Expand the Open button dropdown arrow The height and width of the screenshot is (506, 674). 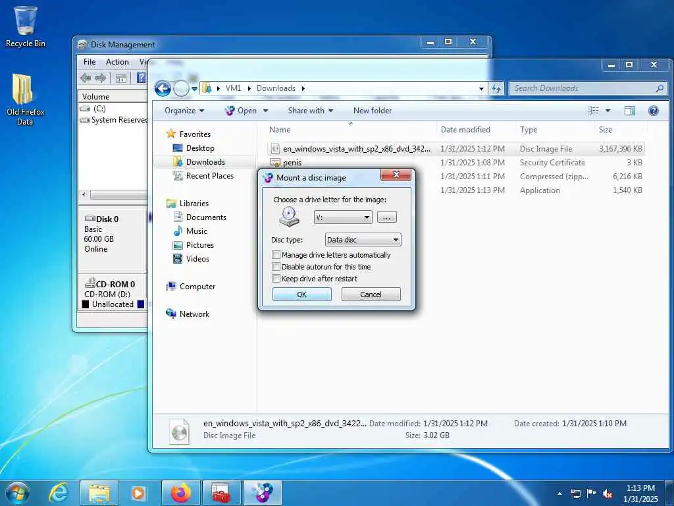click(x=266, y=111)
